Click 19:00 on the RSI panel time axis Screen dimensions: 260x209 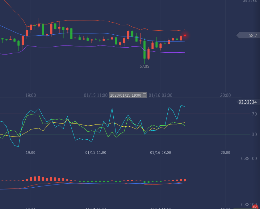click(31, 152)
